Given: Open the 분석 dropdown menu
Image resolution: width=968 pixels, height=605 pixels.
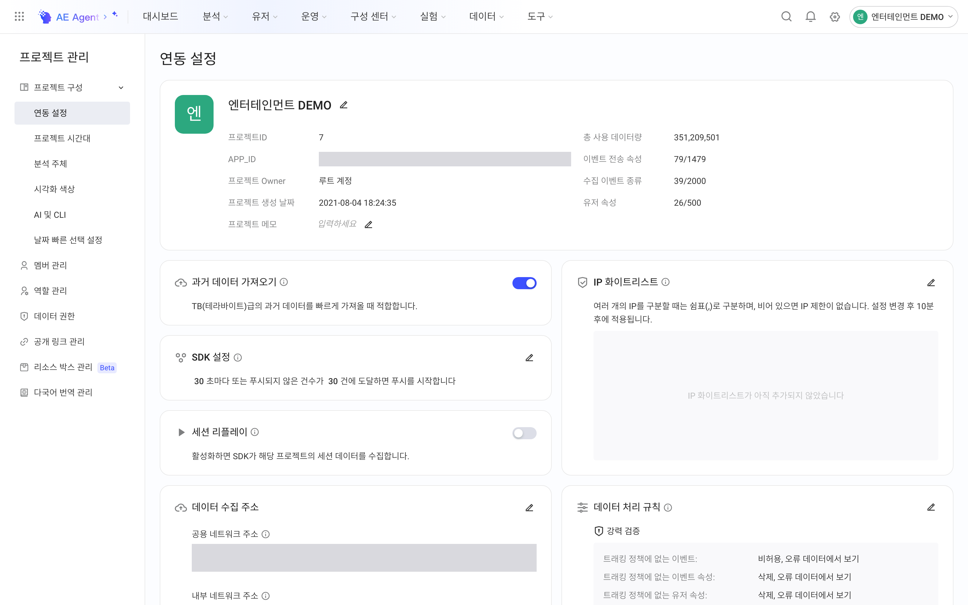Looking at the screenshot, I should 215,16.
